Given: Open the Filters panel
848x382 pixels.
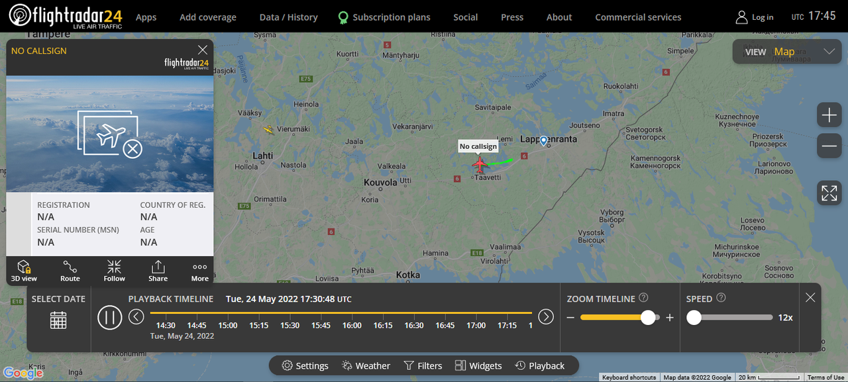Looking at the screenshot, I should [423, 365].
